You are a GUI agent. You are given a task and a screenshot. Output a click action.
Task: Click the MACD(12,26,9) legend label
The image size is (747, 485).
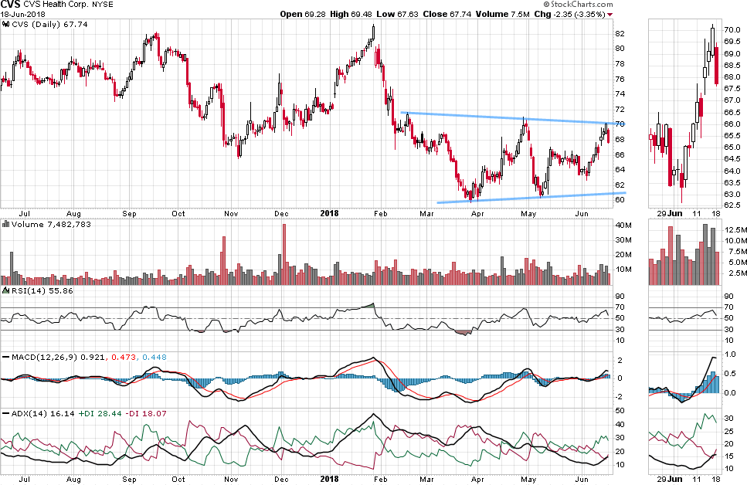click(45, 357)
